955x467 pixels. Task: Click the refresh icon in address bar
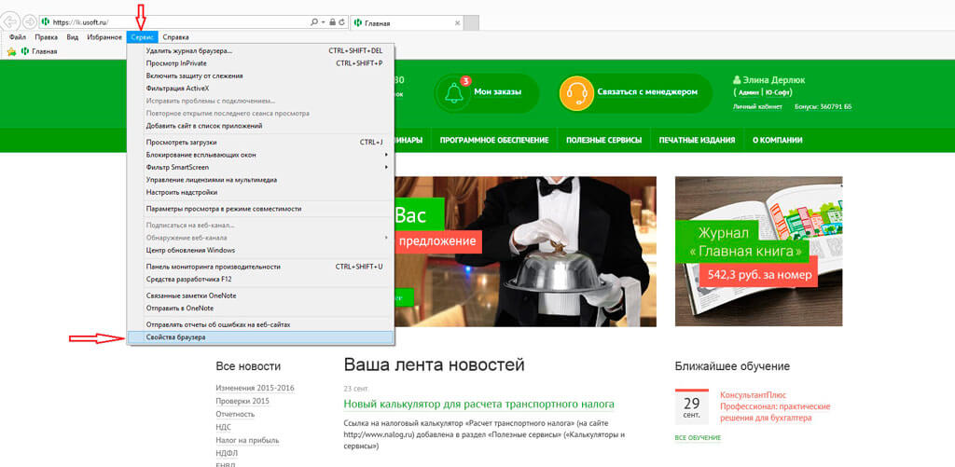[342, 22]
